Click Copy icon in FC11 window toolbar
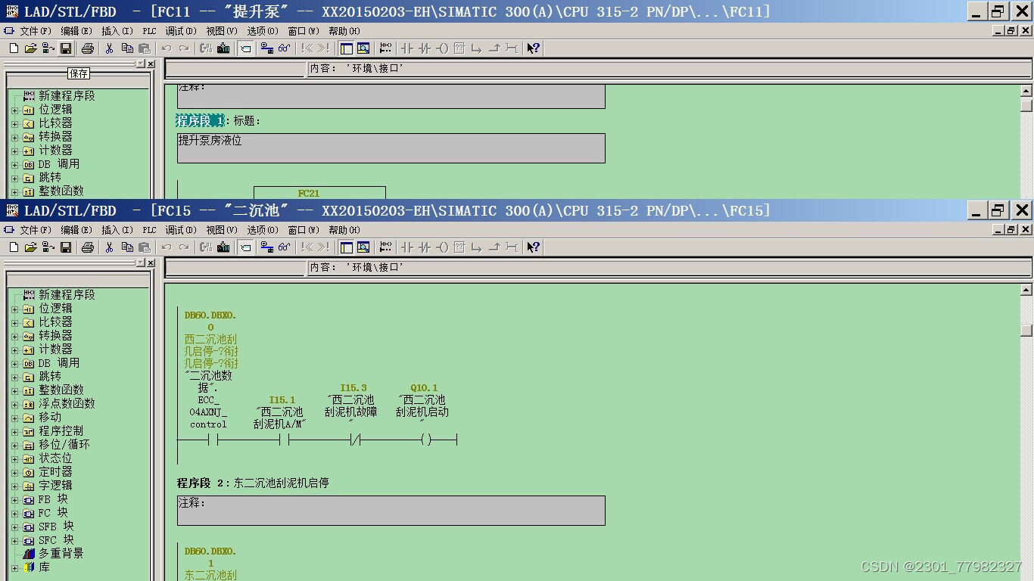 126,48
